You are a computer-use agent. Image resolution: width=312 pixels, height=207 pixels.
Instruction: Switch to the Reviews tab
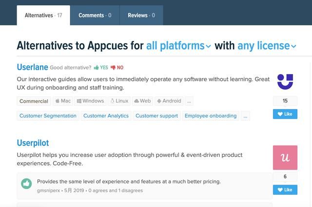pos(141,15)
